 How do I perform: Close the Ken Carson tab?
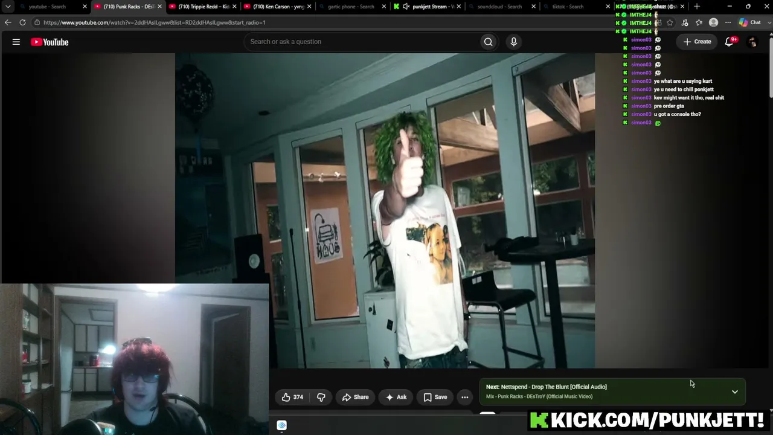(309, 7)
